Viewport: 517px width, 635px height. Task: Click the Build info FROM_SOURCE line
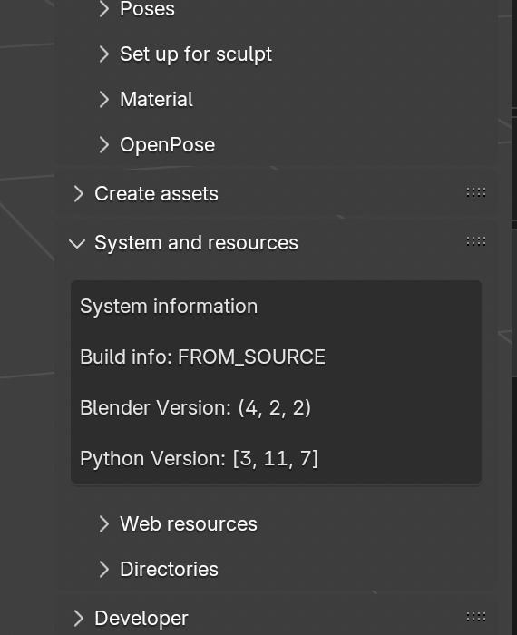coord(202,357)
